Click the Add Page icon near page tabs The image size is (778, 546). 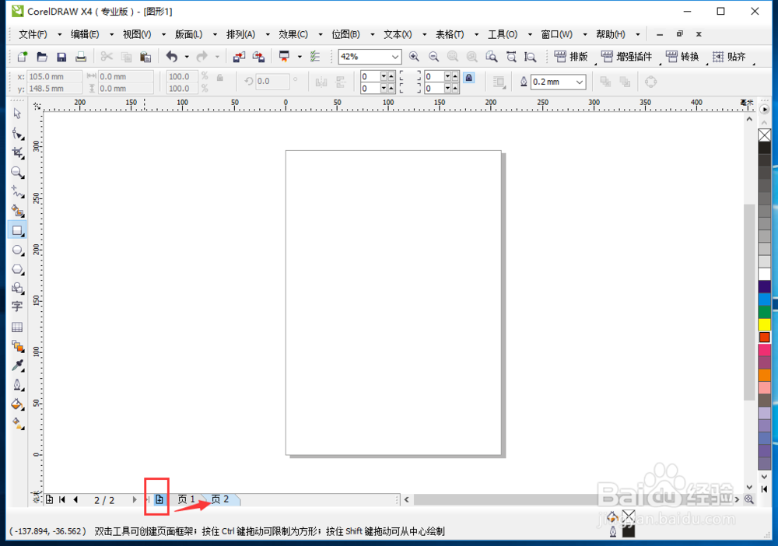159,499
